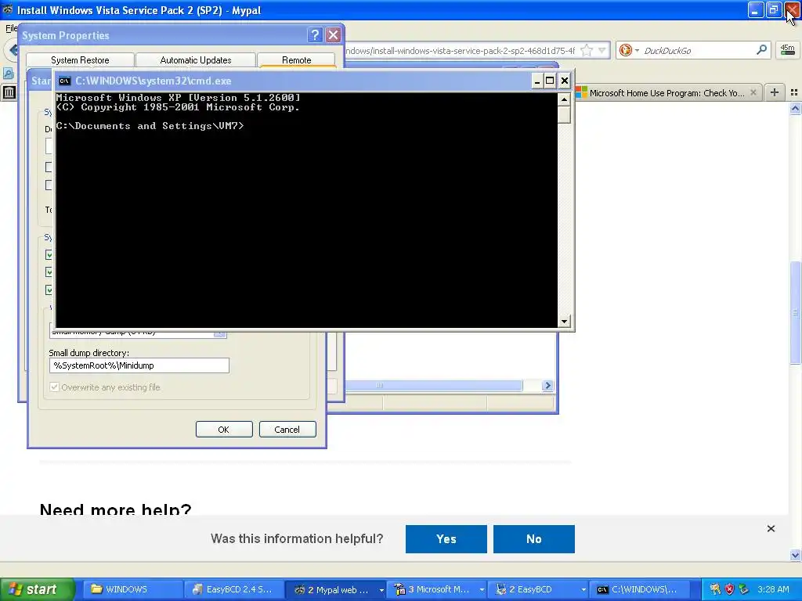Answer No to Was this information helpful

tap(534, 538)
